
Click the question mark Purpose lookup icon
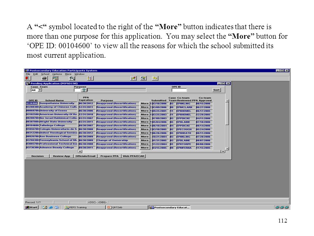[84, 90]
